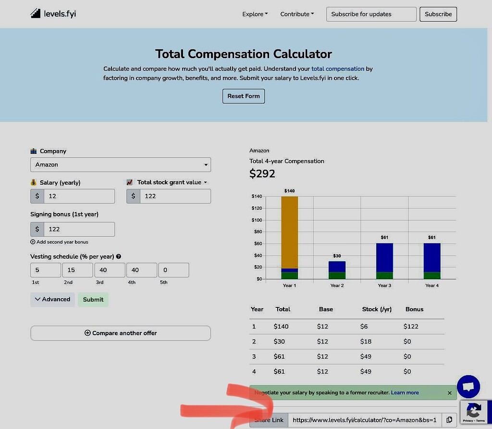
Task: Click the reCAPTCHA badge icon
Action: point(475,410)
